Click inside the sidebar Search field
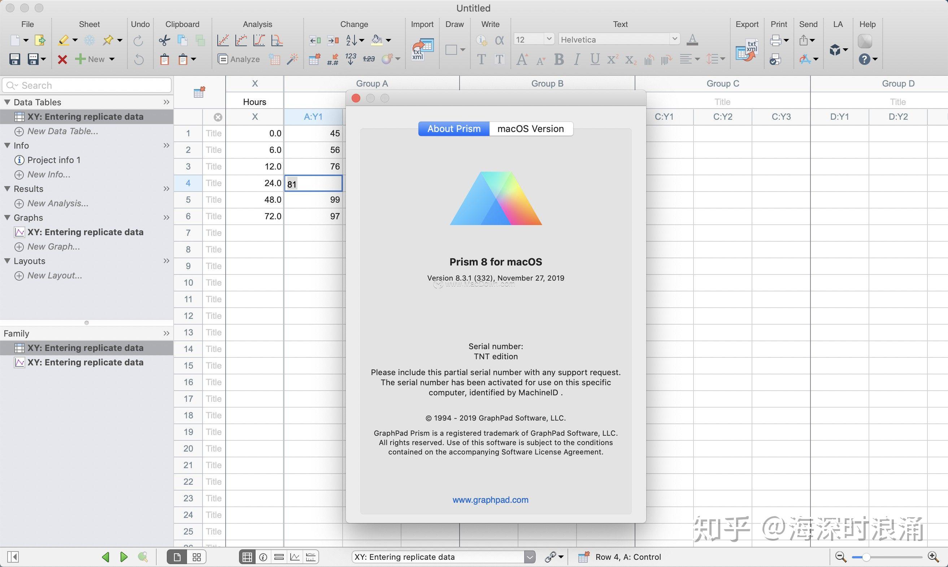The height and width of the screenshot is (567, 948). pos(86,85)
